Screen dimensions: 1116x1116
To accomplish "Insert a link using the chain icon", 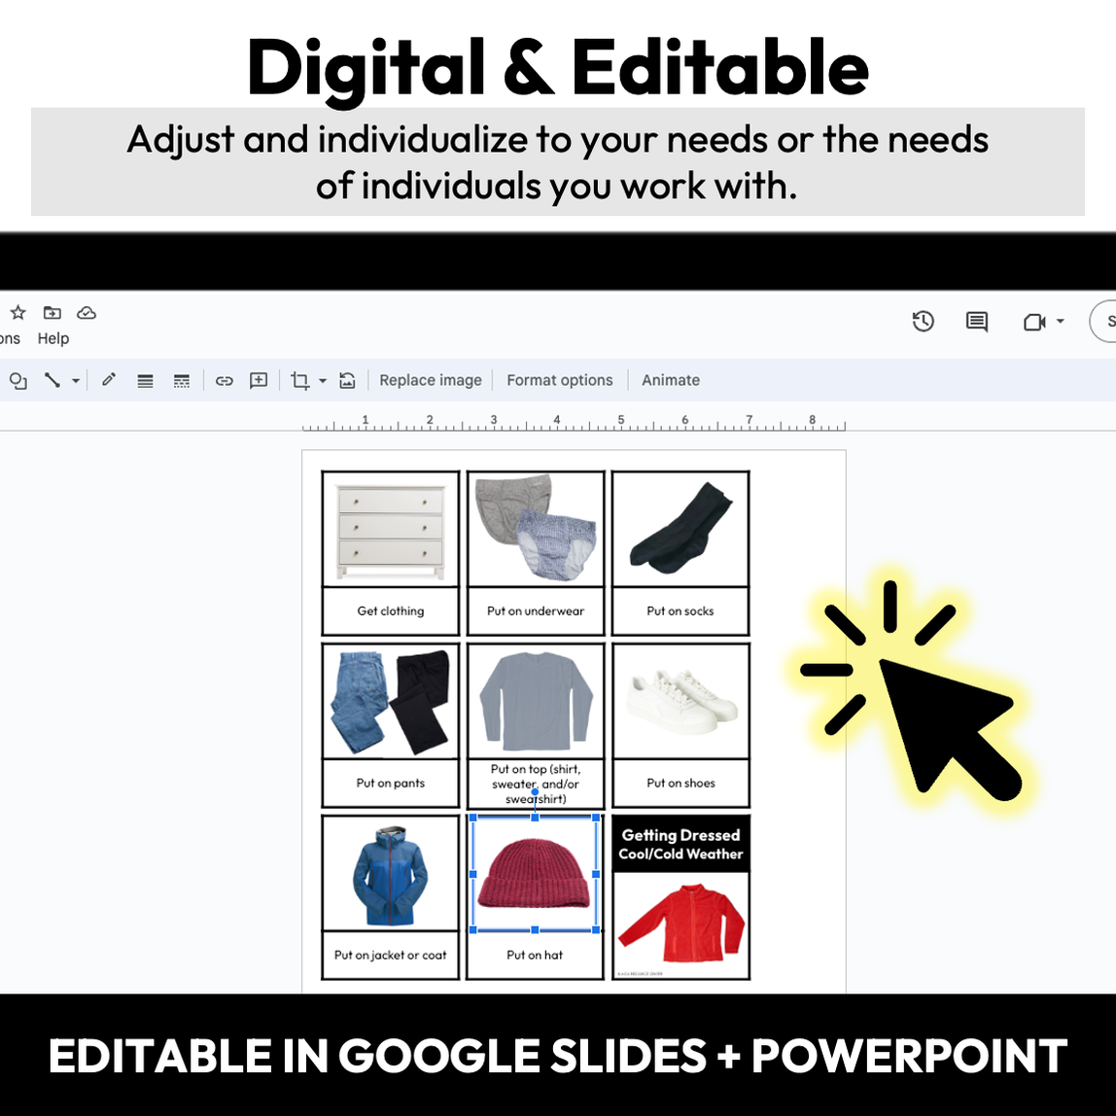I will 225,381.
